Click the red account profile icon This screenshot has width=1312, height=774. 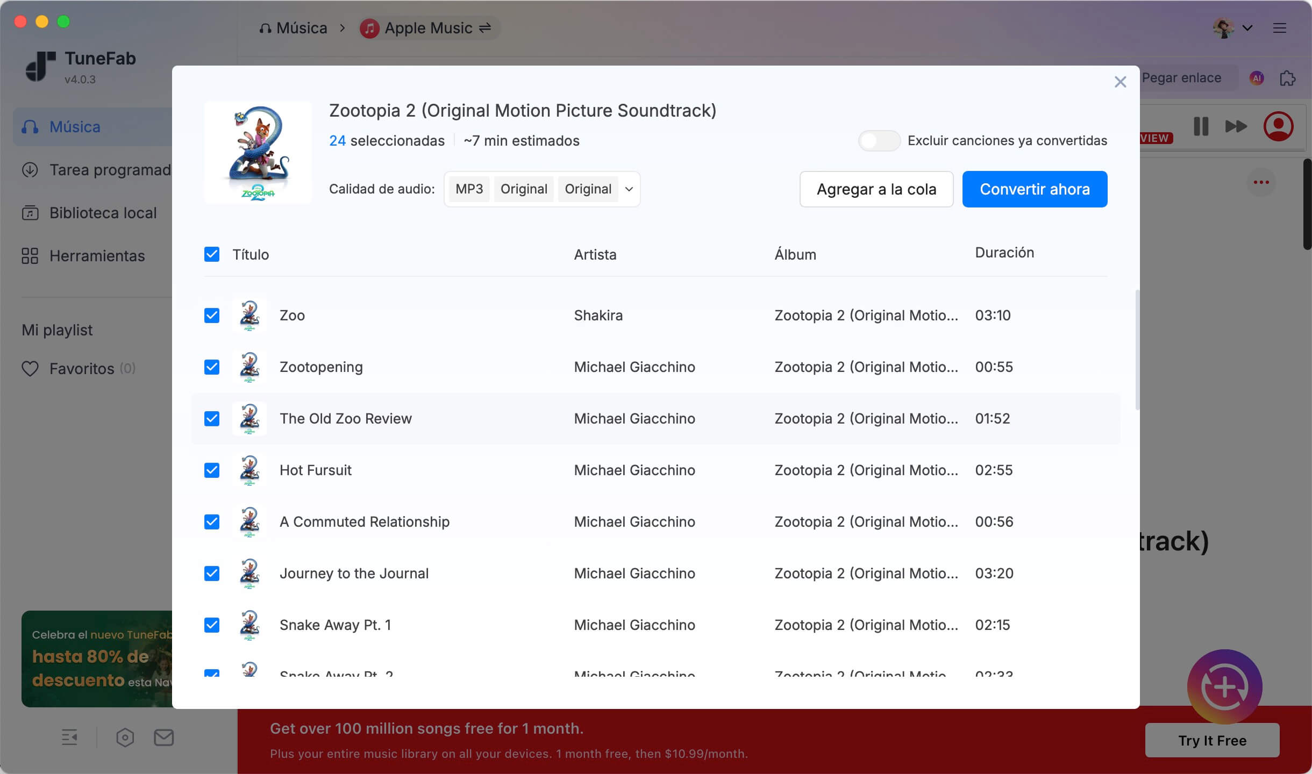point(1278,126)
